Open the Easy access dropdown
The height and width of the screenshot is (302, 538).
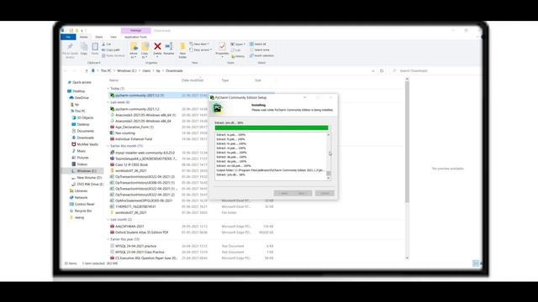pos(201,50)
